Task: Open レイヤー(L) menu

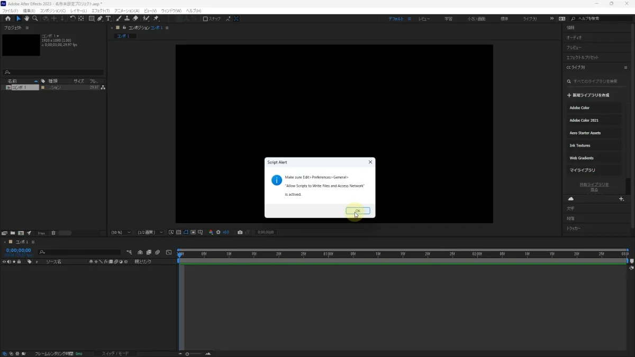Action: [x=78, y=11]
